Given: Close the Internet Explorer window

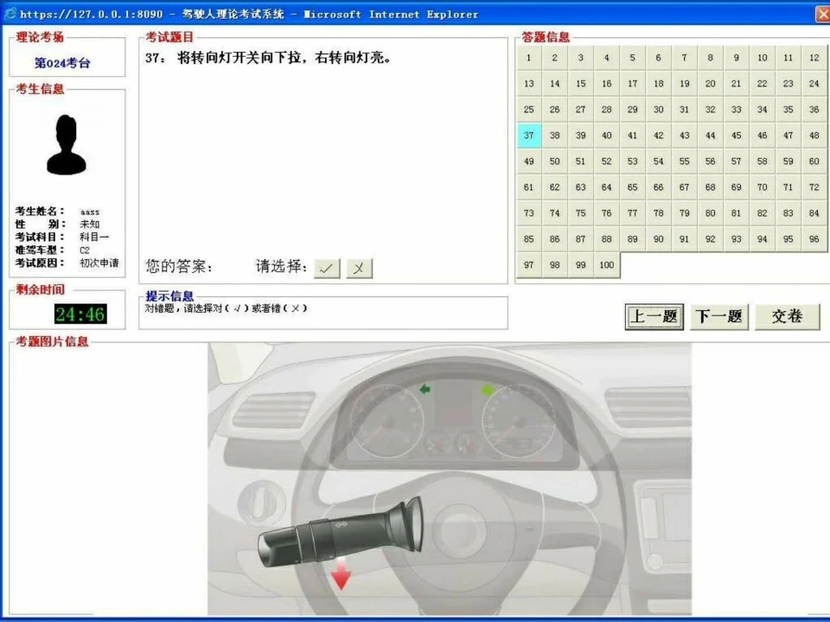Looking at the screenshot, I should point(821,14).
